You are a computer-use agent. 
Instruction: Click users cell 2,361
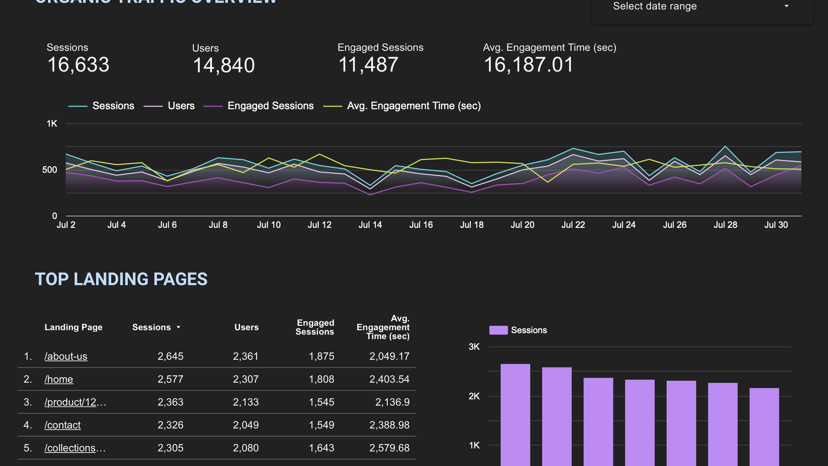[246, 356]
